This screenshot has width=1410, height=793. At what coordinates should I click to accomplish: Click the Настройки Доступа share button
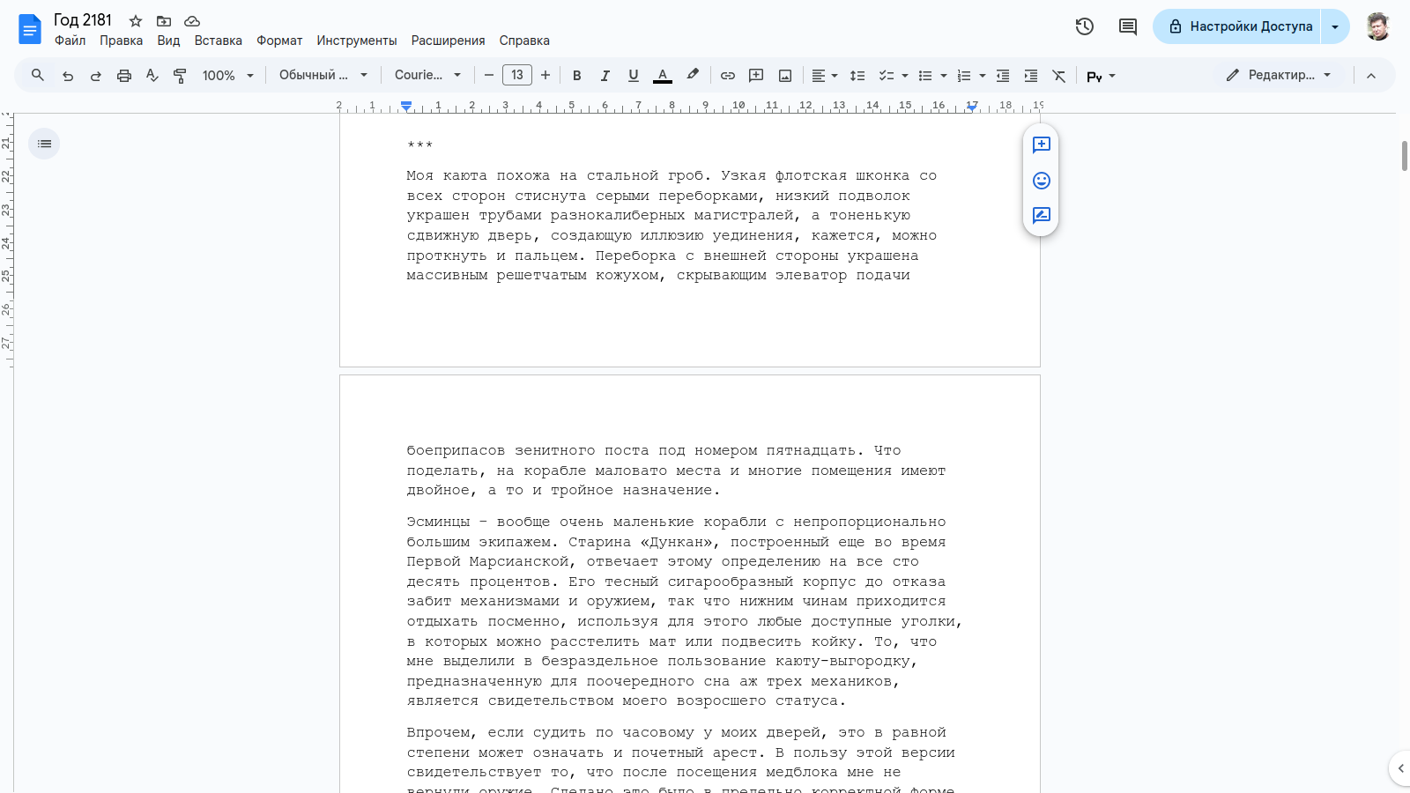[1237, 26]
